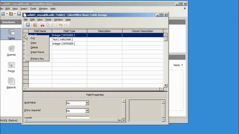This screenshot has height=134, width=239.
Task: Click the Redo toolbar icon
Action: 66,25
